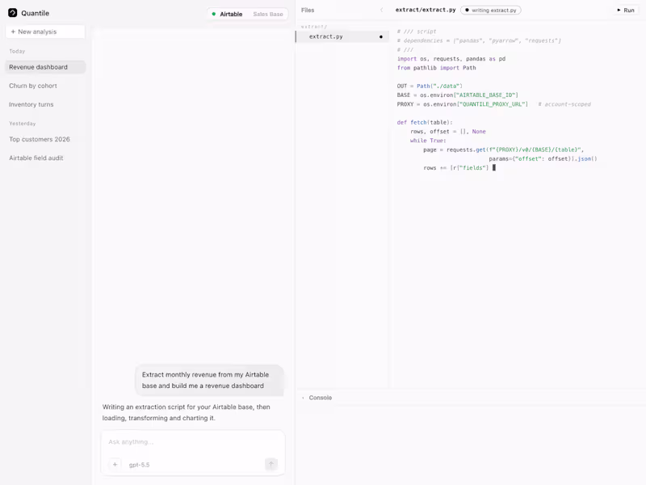This screenshot has height=485, width=646.
Task: Collapse the Files panel chevron
Action: tap(381, 10)
